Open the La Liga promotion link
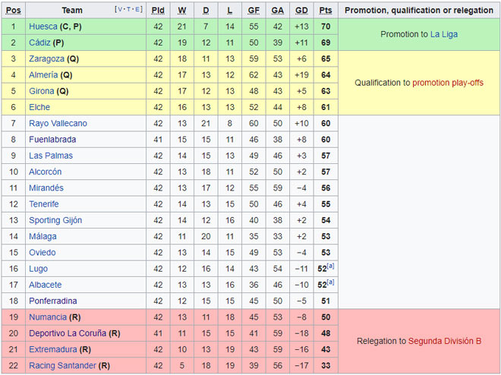The width and height of the screenshot is (501, 375). pos(444,34)
